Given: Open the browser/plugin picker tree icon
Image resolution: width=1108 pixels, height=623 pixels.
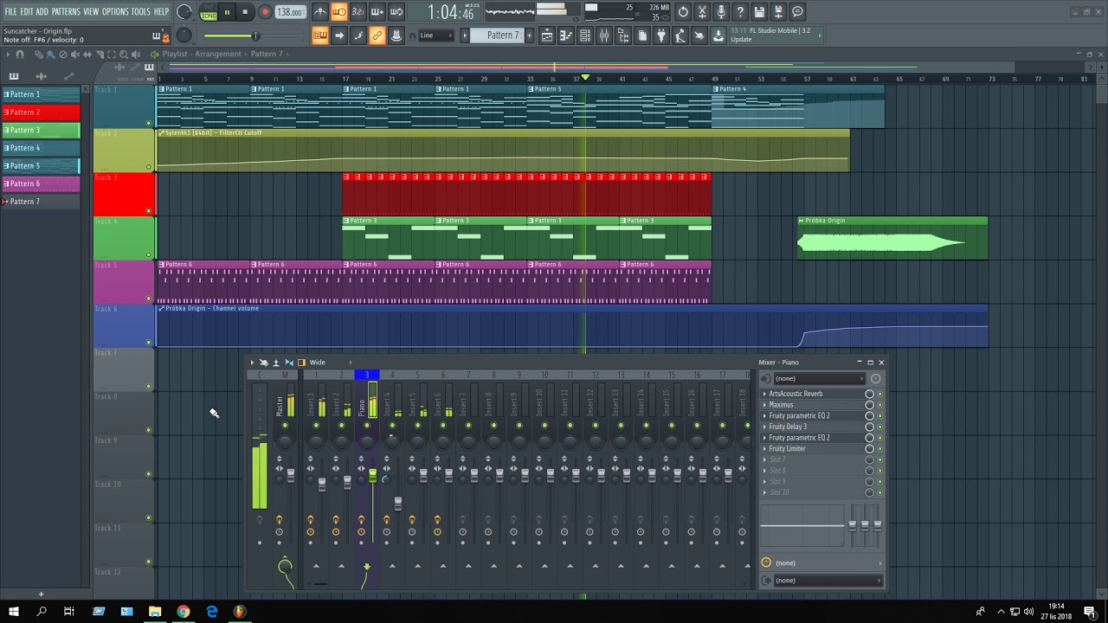Looking at the screenshot, I should pos(623,35).
